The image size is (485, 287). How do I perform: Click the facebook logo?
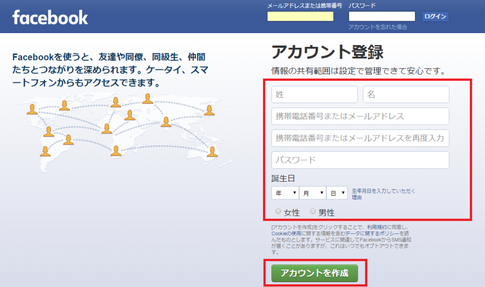(x=50, y=18)
